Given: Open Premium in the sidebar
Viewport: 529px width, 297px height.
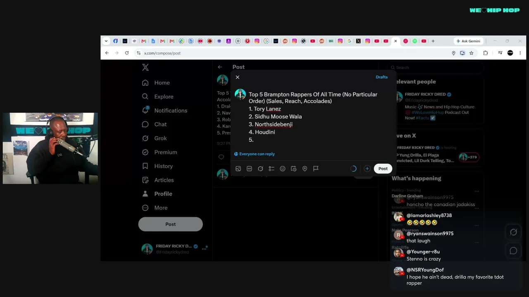Looking at the screenshot, I should coord(160,152).
